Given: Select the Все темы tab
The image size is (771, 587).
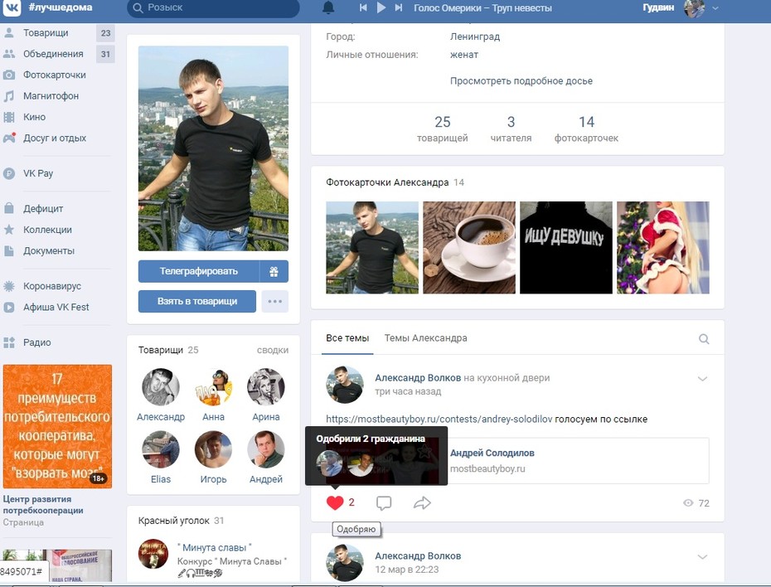Looking at the screenshot, I should point(347,338).
